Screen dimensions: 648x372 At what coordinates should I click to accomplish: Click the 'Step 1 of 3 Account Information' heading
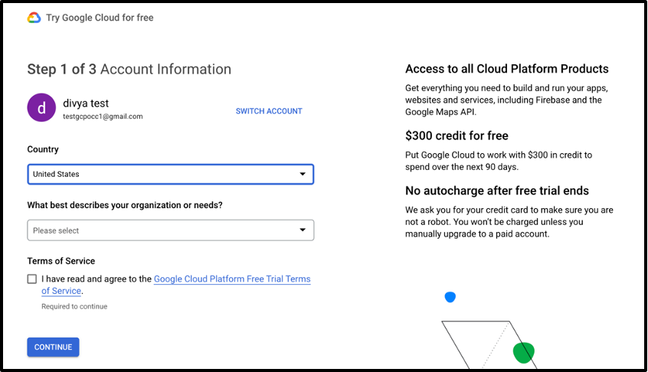pos(129,69)
